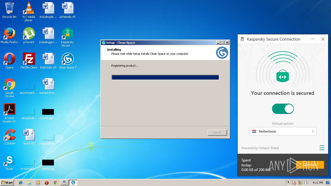Click Show Desktop button on taskbar

328,183
